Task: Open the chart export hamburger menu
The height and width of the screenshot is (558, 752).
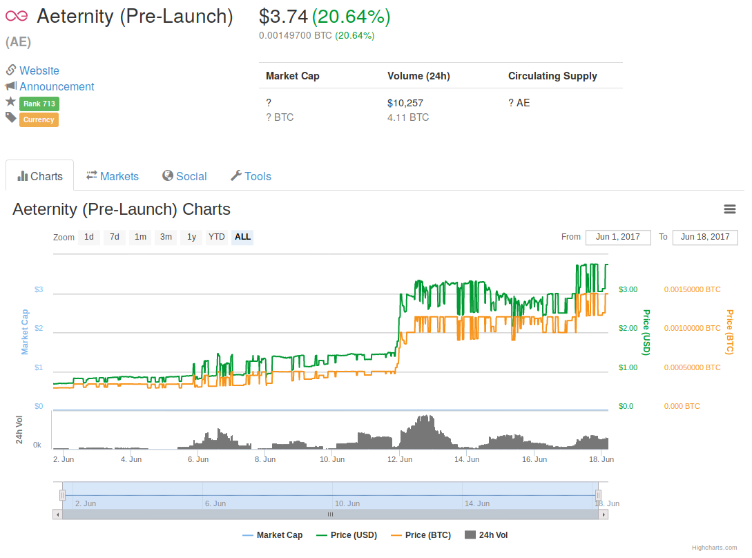Action: click(x=730, y=209)
